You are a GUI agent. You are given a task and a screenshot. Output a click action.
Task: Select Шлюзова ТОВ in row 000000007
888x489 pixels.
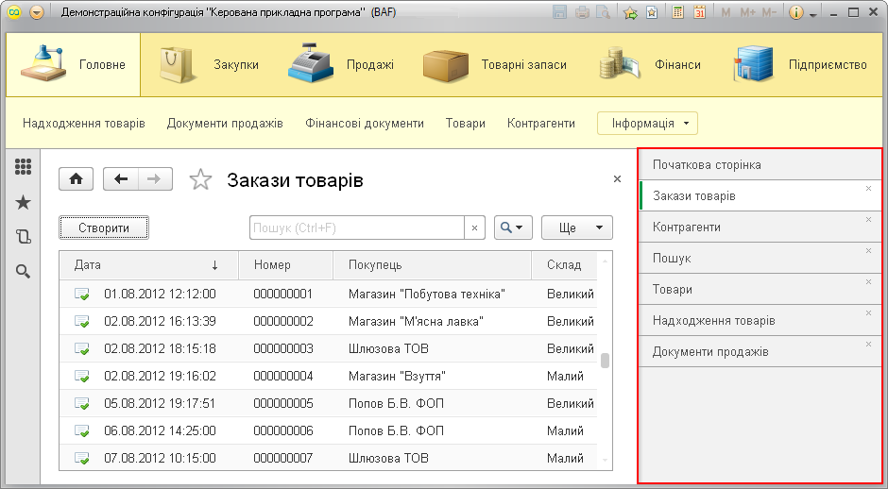coord(388,458)
